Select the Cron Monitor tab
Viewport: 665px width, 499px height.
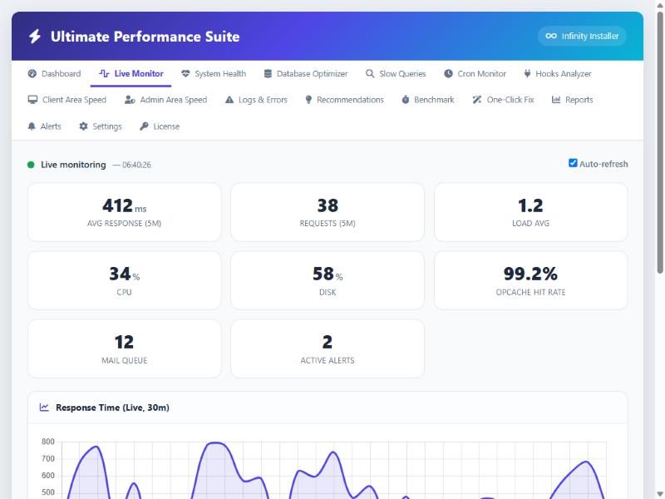[475, 73]
